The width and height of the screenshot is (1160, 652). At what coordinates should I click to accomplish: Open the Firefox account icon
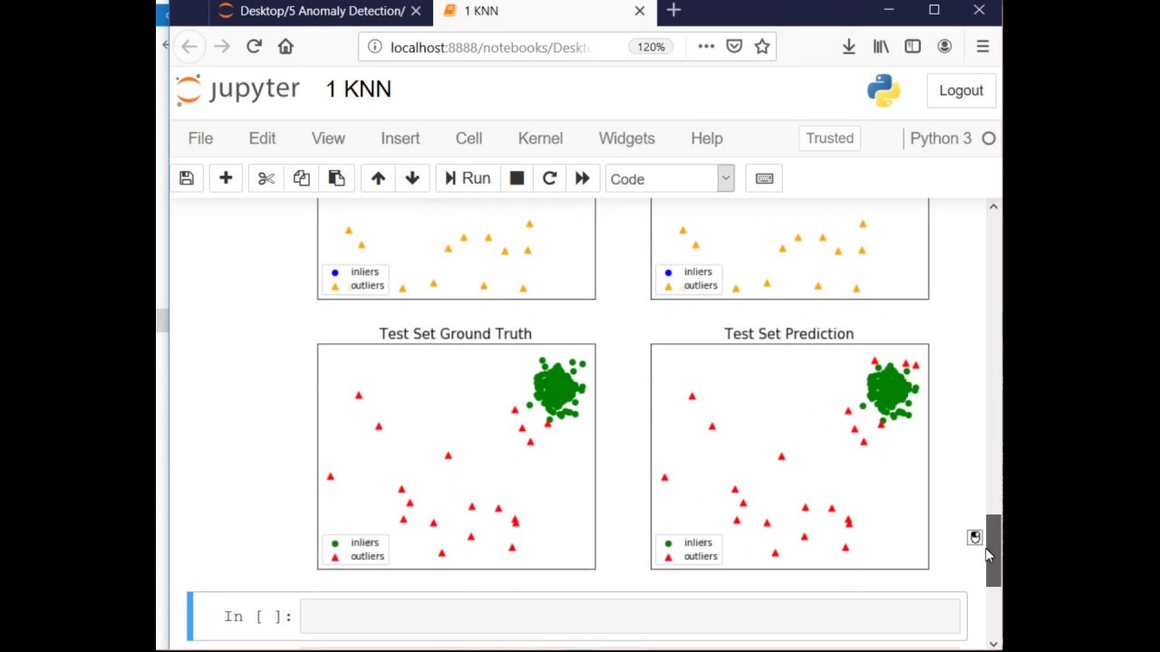click(x=944, y=46)
